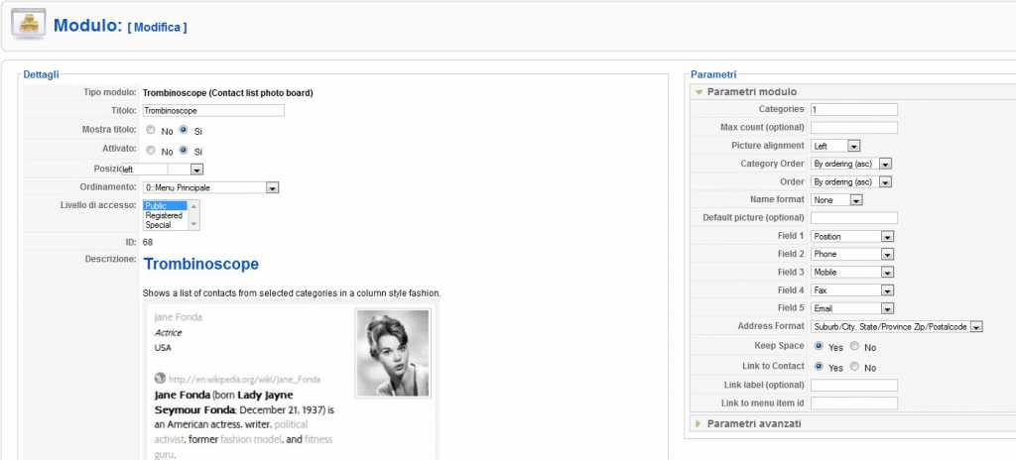This screenshot has height=460, width=1016.
Task: Set Mostra titolo to No
Action: coord(150,130)
